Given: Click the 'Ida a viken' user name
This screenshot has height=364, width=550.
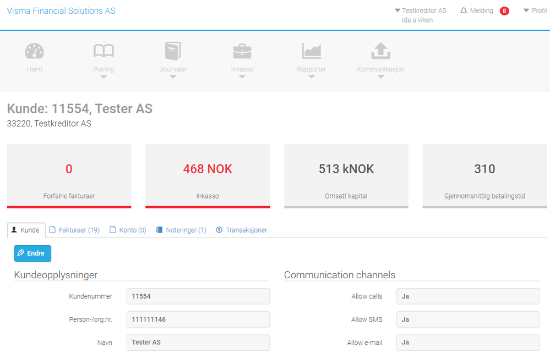Looking at the screenshot, I should [x=417, y=20].
